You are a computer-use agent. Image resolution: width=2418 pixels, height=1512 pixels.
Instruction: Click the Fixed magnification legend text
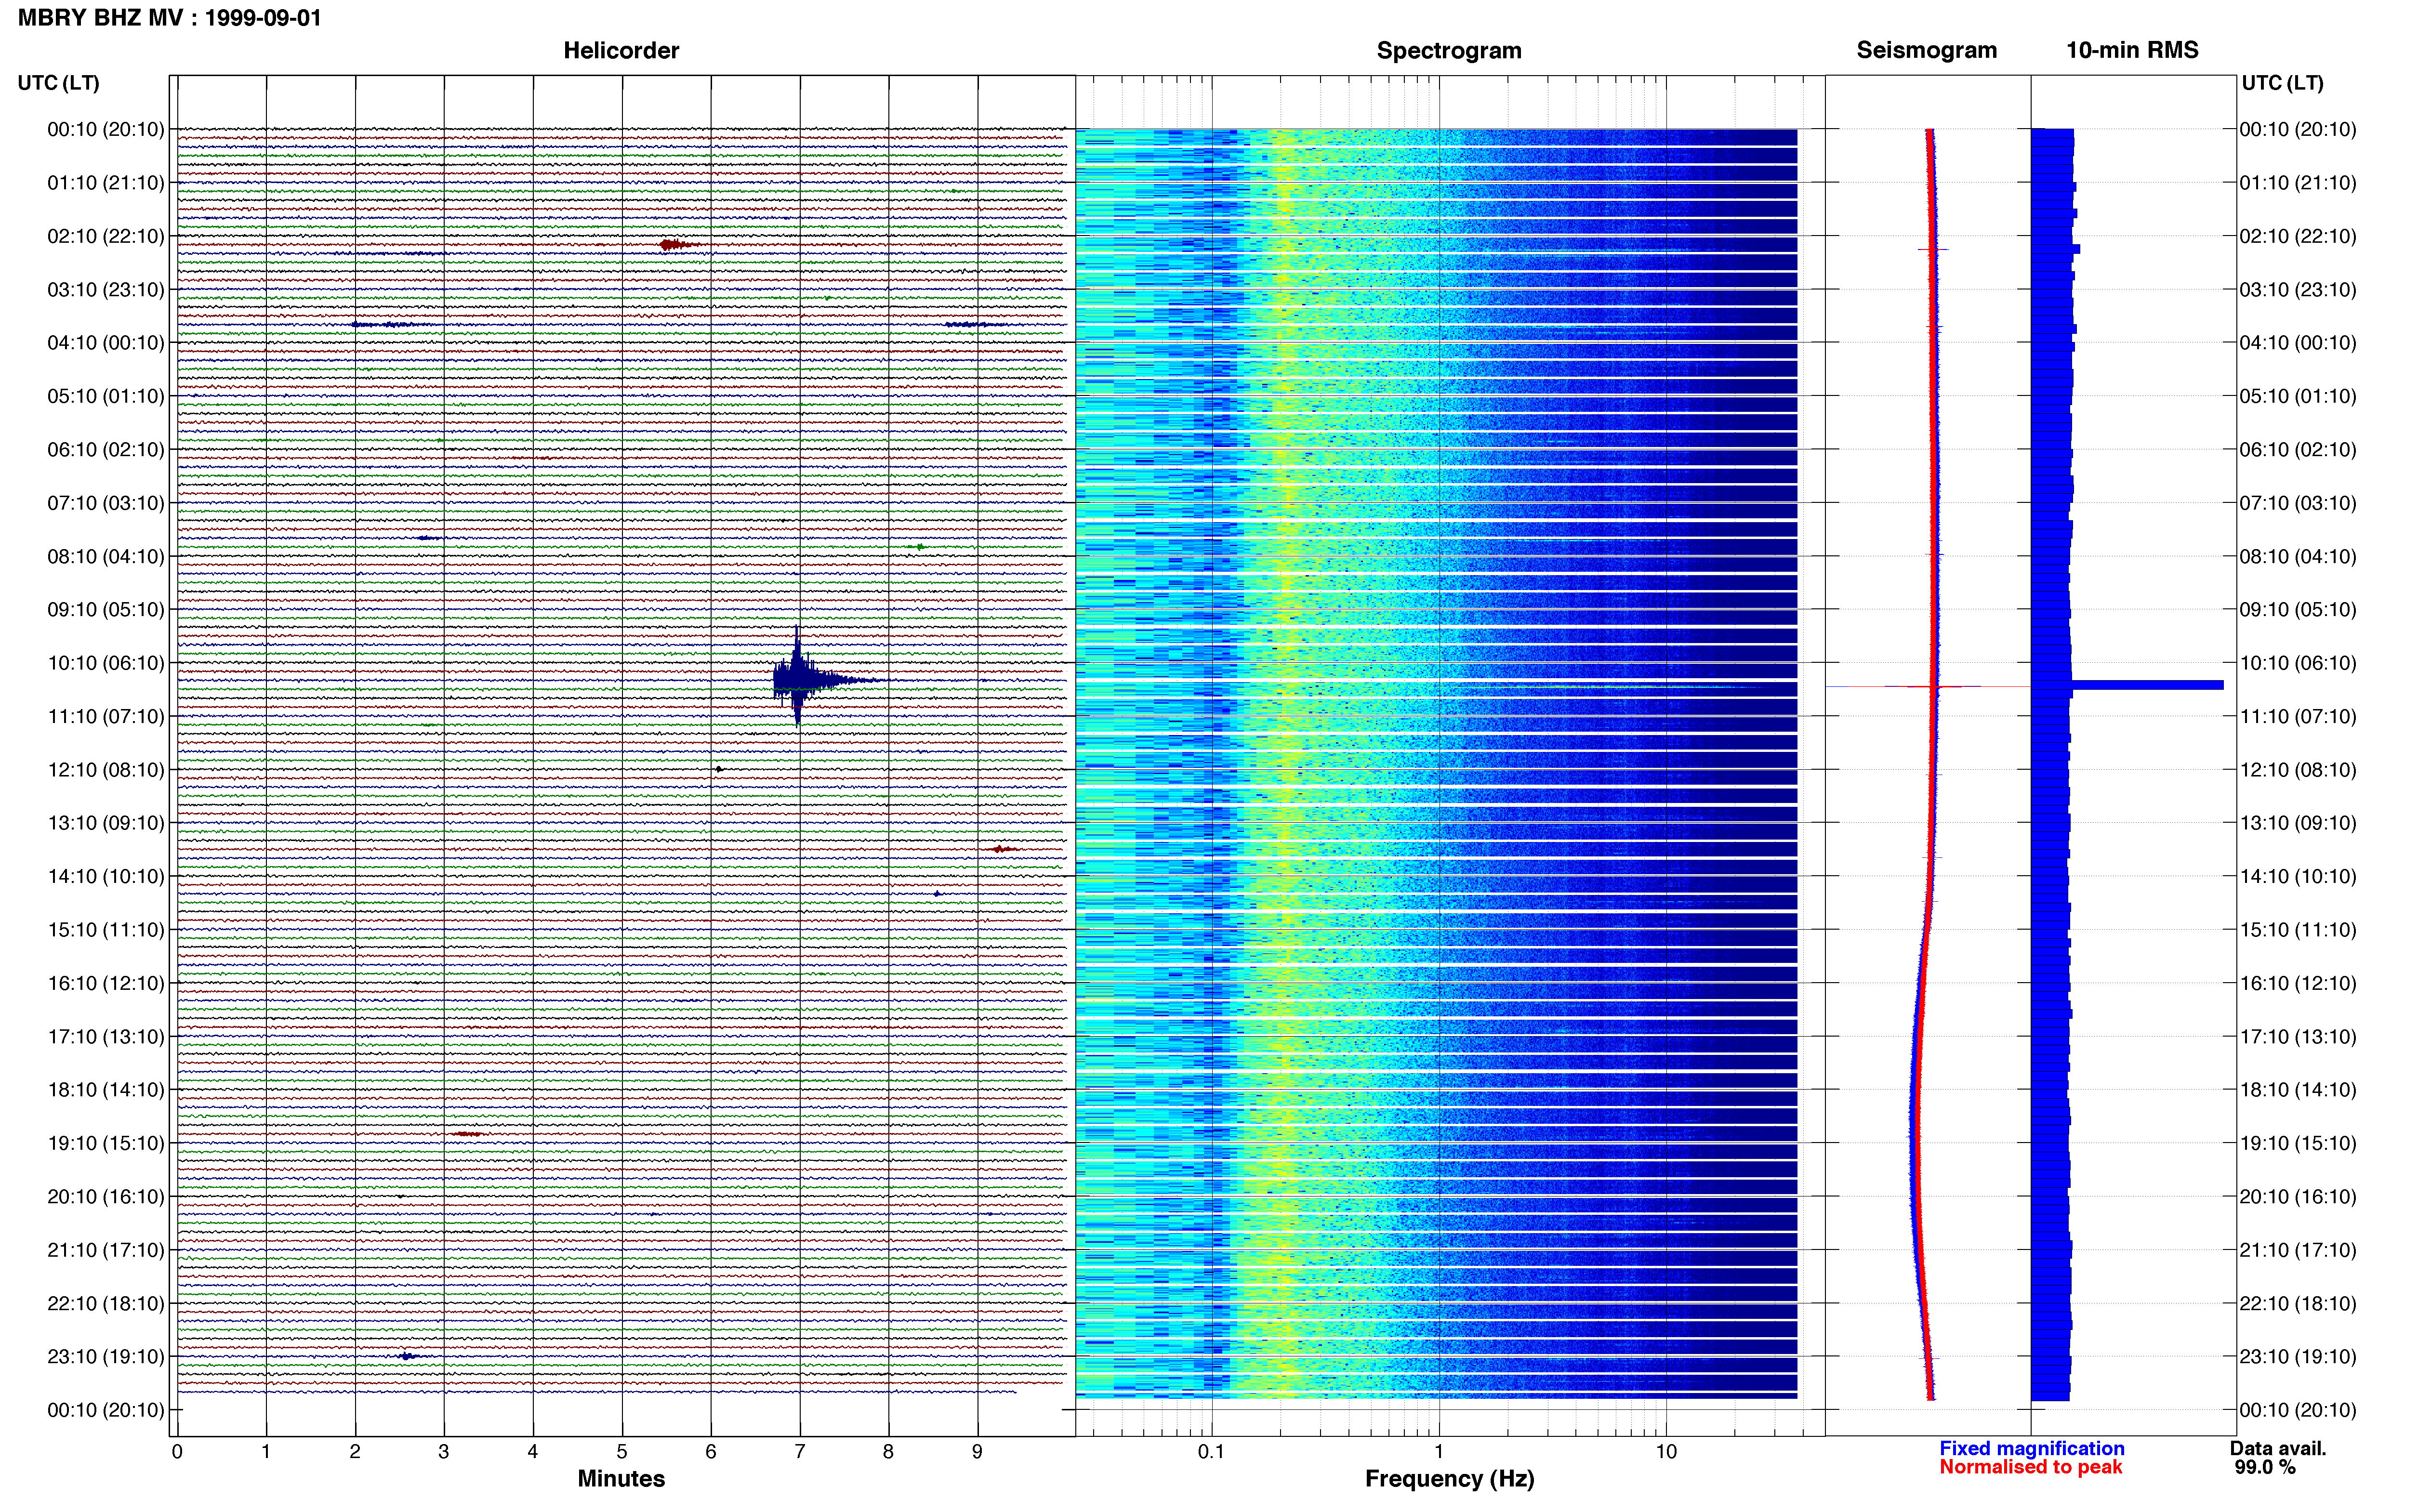(2031, 1448)
